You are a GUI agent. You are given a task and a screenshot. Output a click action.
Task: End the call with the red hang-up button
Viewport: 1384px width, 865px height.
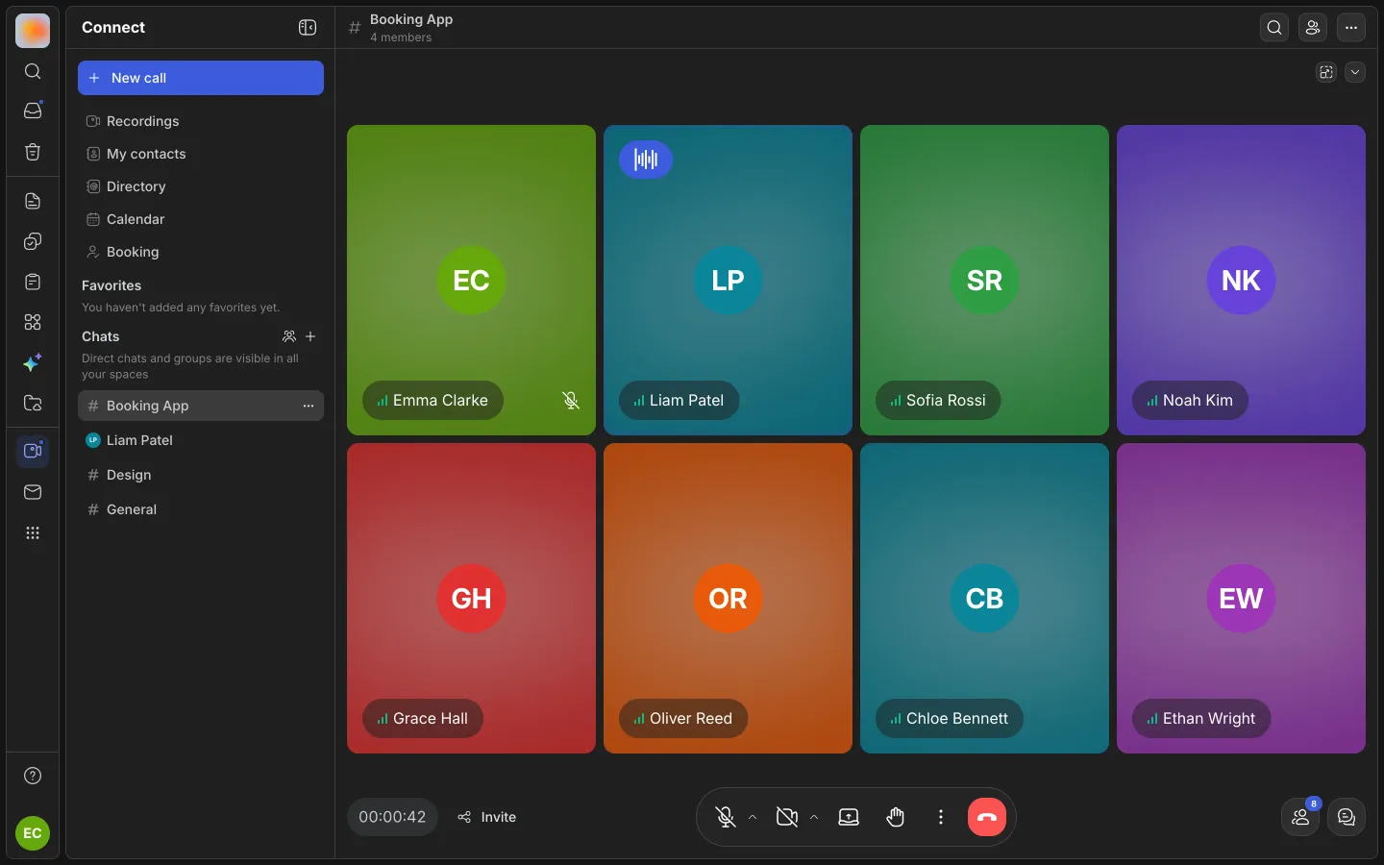tap(986, 817)
